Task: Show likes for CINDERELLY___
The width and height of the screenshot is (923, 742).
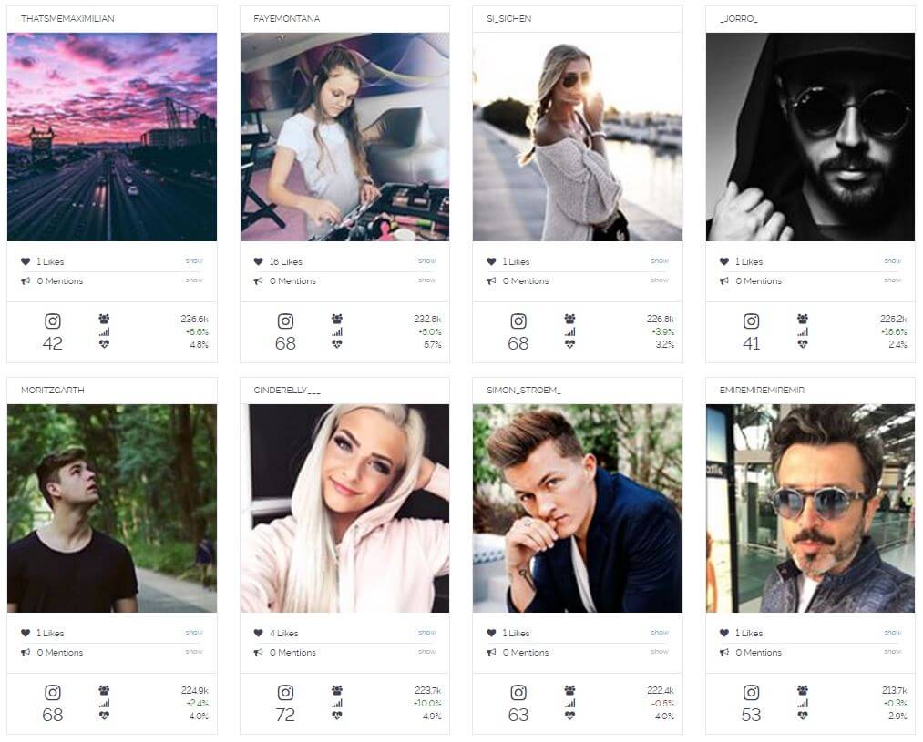Action: pos(426,633)
